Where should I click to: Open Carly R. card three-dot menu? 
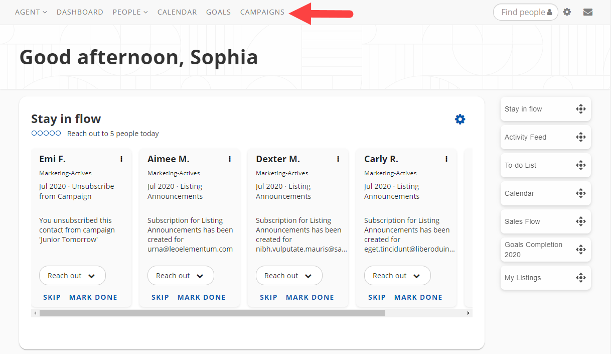tap(446, 159)
